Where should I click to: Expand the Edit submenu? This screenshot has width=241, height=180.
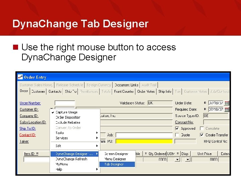coord(75,146)
